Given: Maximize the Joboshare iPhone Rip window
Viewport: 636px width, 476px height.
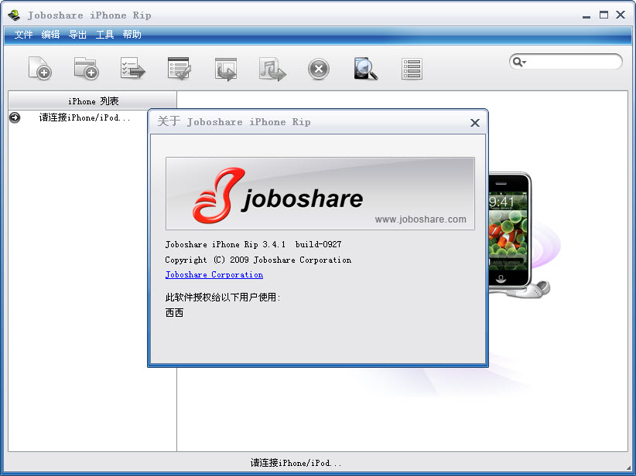Looking at the screenshot, I should [604, 15].
